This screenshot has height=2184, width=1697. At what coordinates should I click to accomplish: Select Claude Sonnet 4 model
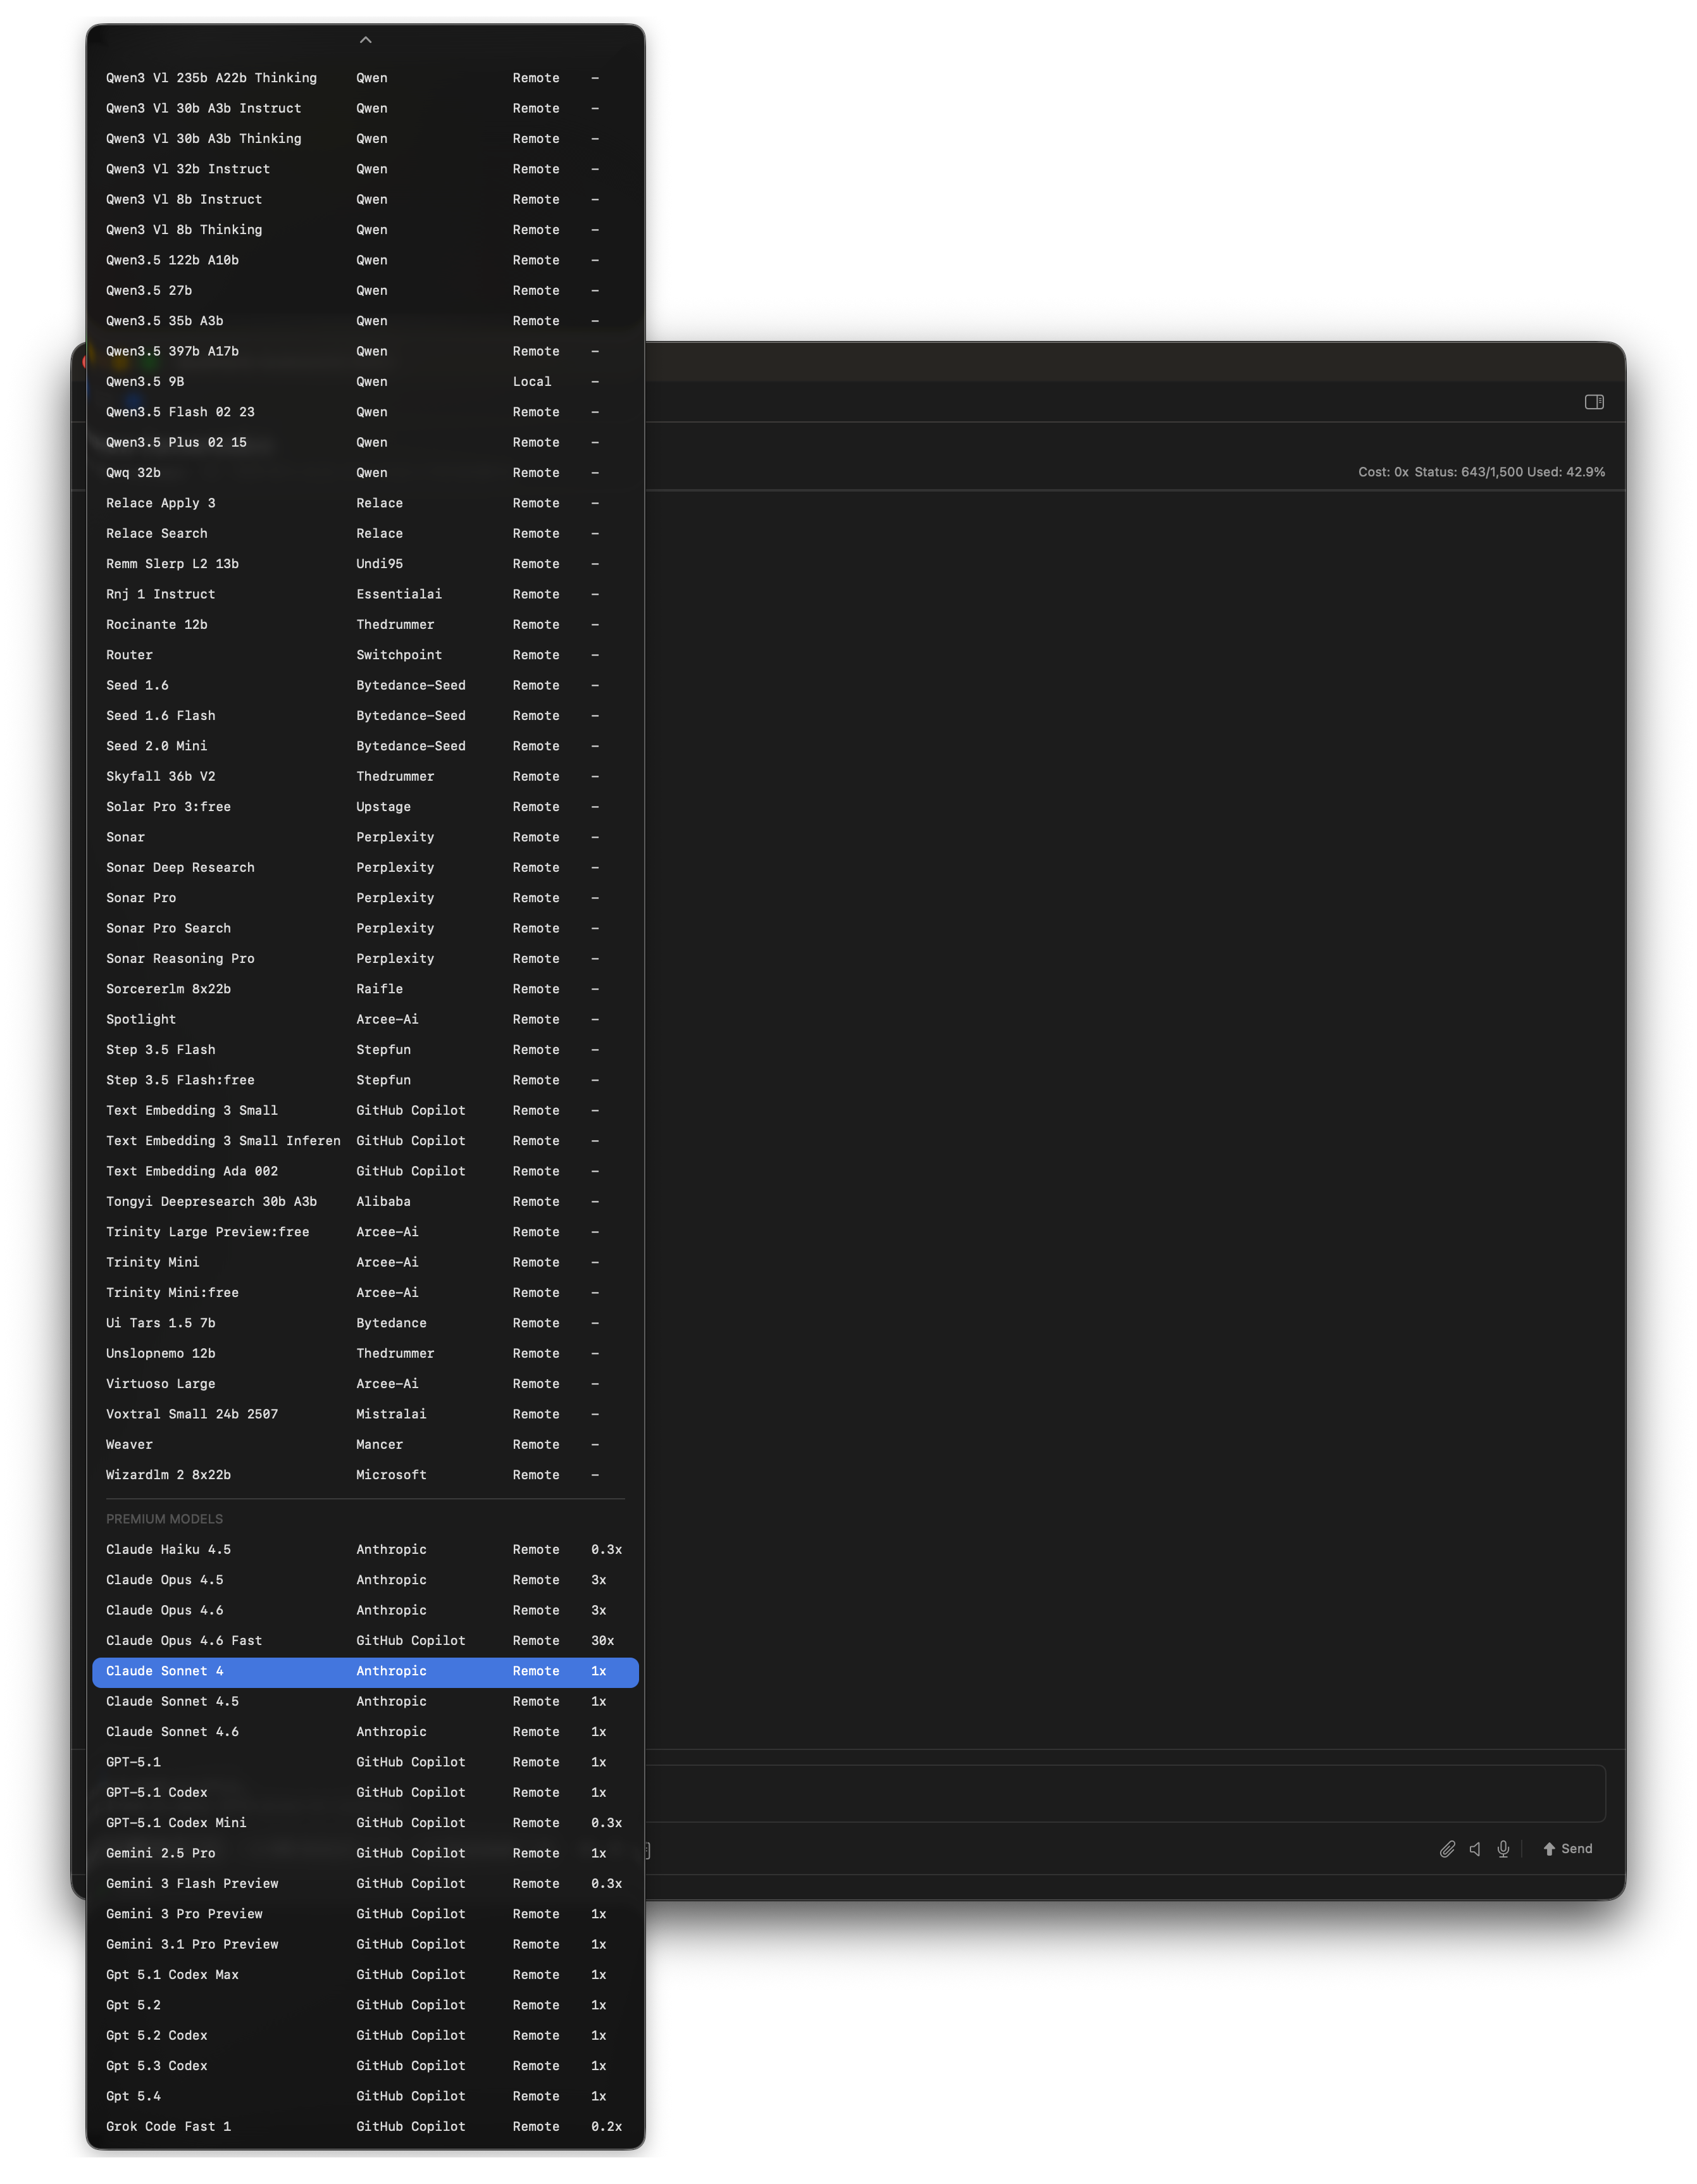pos(365,1671)
